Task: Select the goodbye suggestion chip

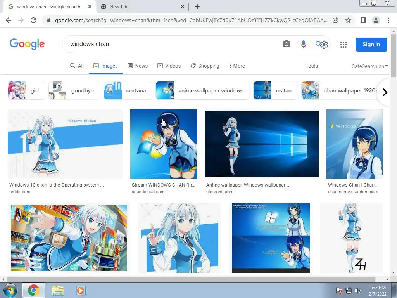Action: click(x=74, y=90)
